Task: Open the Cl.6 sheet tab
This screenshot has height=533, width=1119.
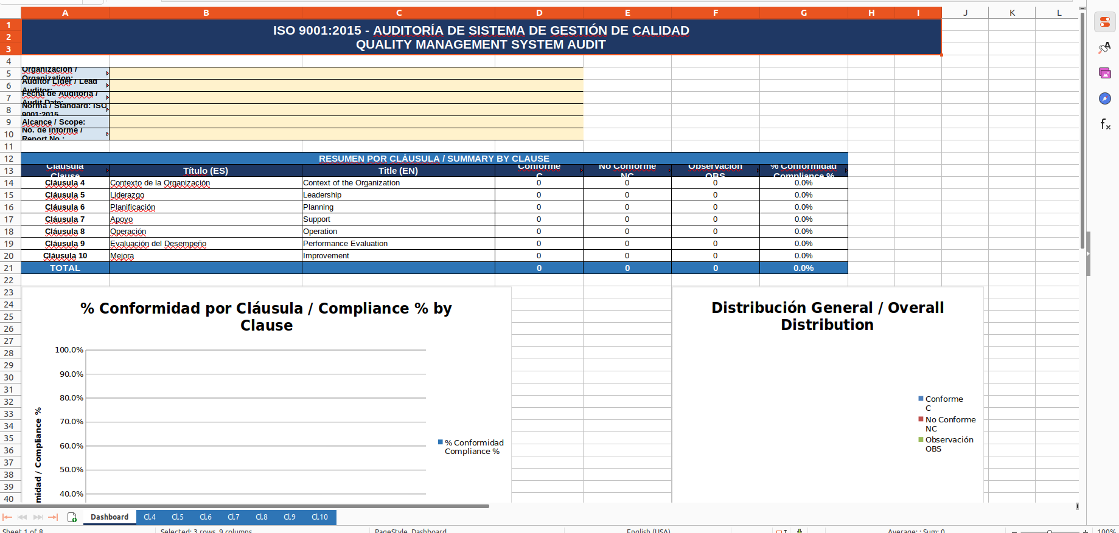Action: [206, 517]
